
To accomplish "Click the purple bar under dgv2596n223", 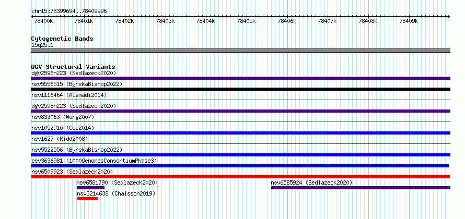I will tap(240, 78).
